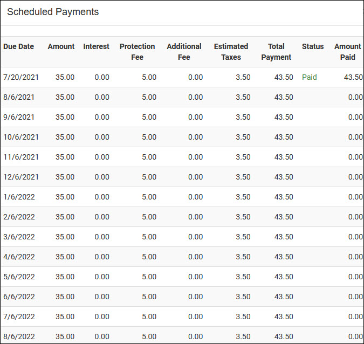Click the 0.00 amount paid for 3/6/2022
Viewport: 364px width, 344px height.
coord(356,237)
